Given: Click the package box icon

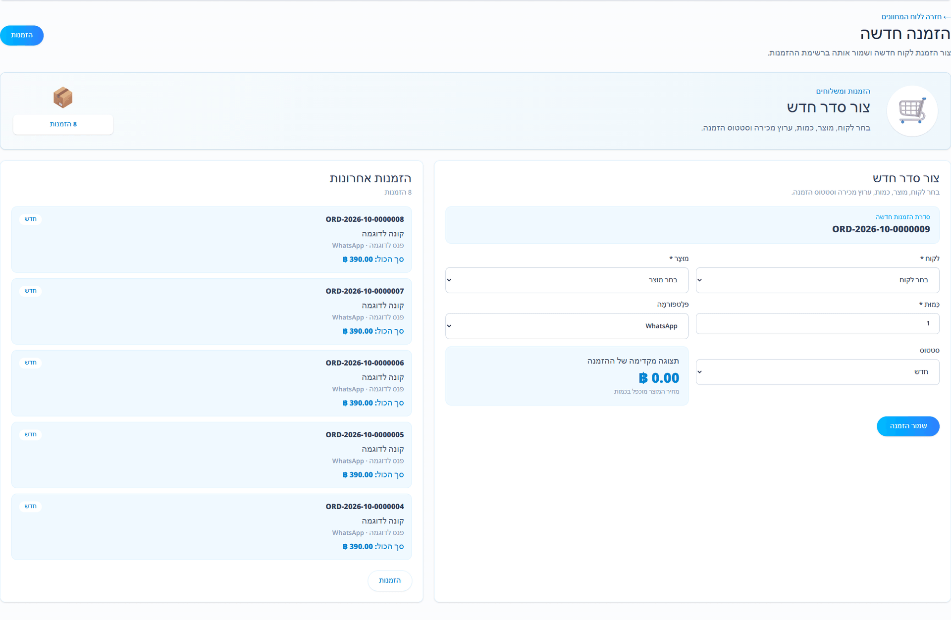Looking at the screenshot, I should pyautogui.click(x=63, y=97).
